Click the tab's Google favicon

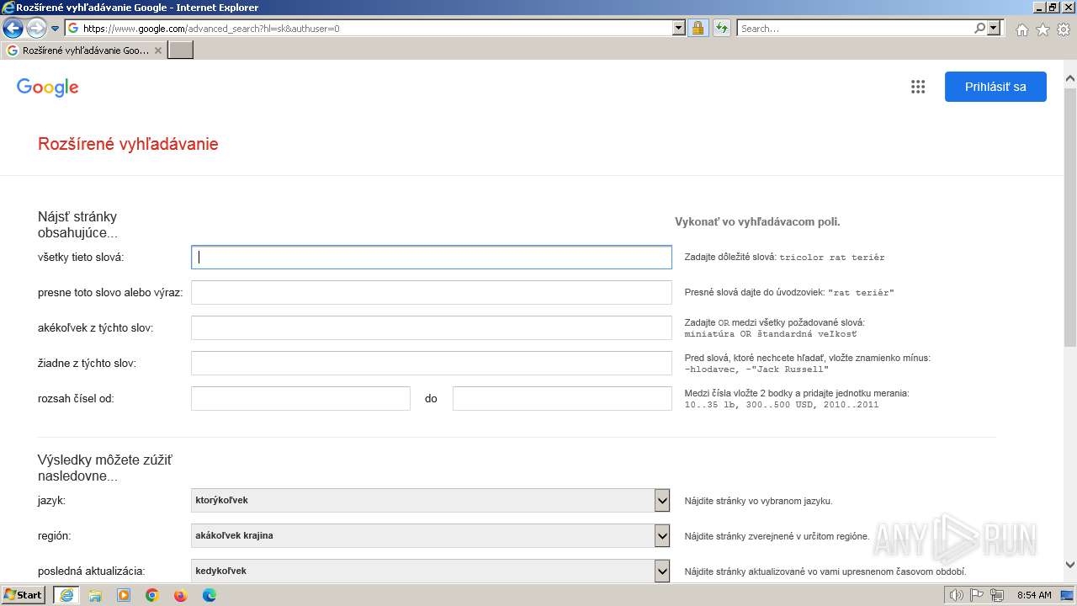tap(12, 50)
